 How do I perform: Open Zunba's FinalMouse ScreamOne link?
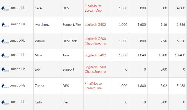point(93,86)
